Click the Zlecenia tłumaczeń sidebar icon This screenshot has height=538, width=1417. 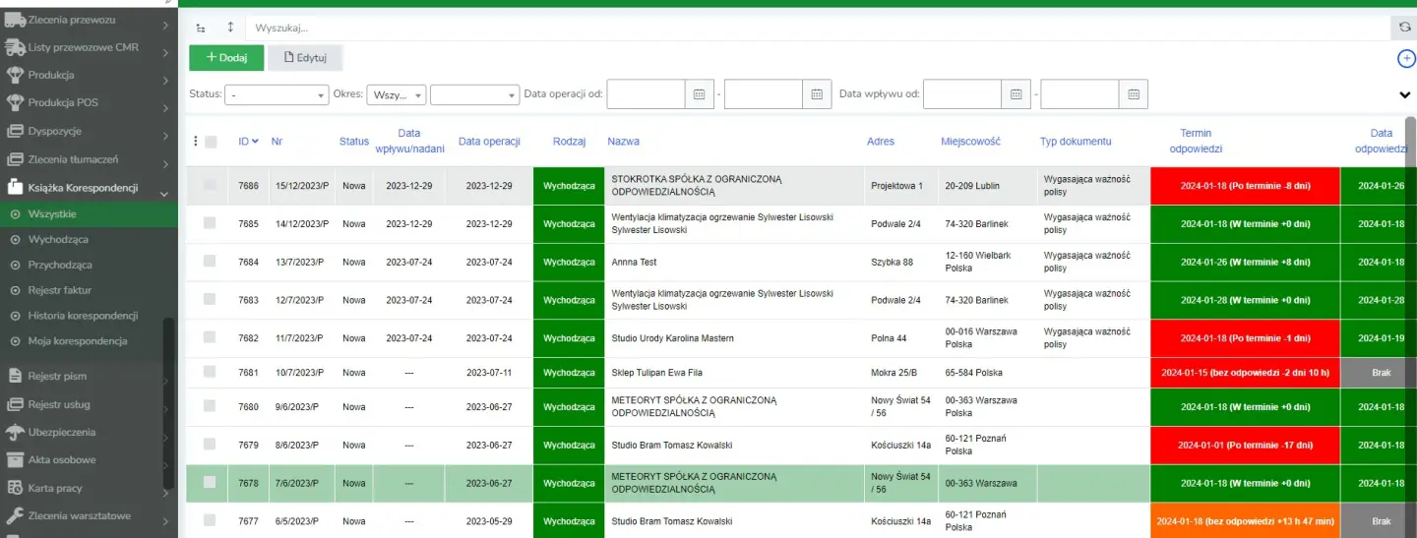(x=14, y=159)
